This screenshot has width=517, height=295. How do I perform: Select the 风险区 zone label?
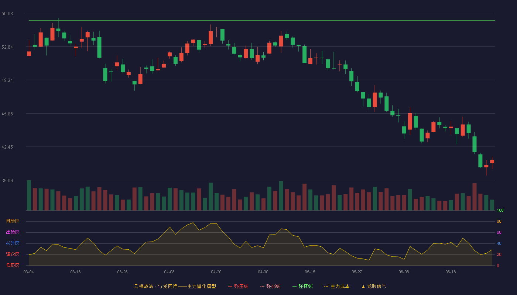point(13,221)
